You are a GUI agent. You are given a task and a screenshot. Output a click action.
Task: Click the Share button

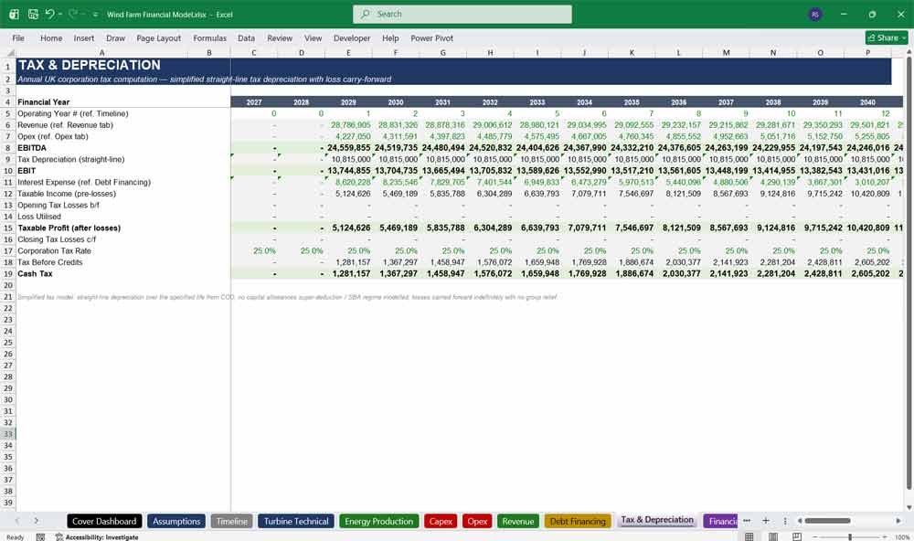click(887, 37)
